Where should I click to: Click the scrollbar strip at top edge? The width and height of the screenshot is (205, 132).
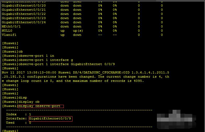point(102,1)
